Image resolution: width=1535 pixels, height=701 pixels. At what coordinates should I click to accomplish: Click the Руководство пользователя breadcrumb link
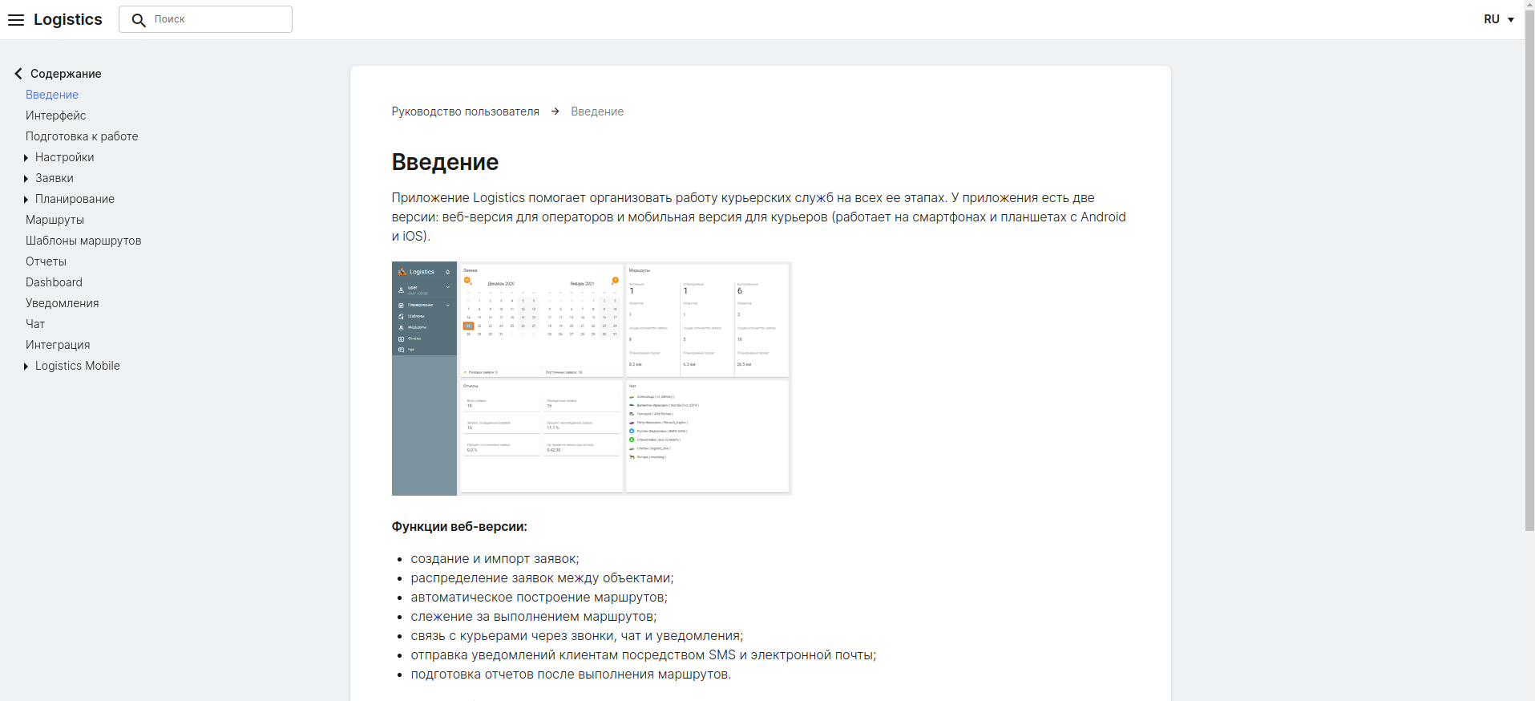point(465,111)
